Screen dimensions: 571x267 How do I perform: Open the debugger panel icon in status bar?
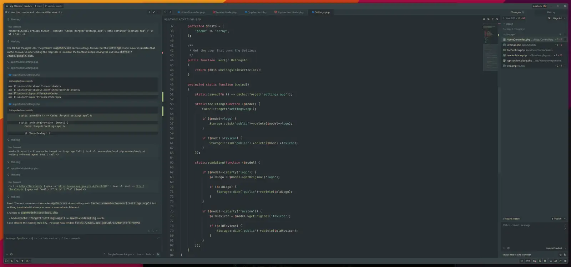(545, 261)
